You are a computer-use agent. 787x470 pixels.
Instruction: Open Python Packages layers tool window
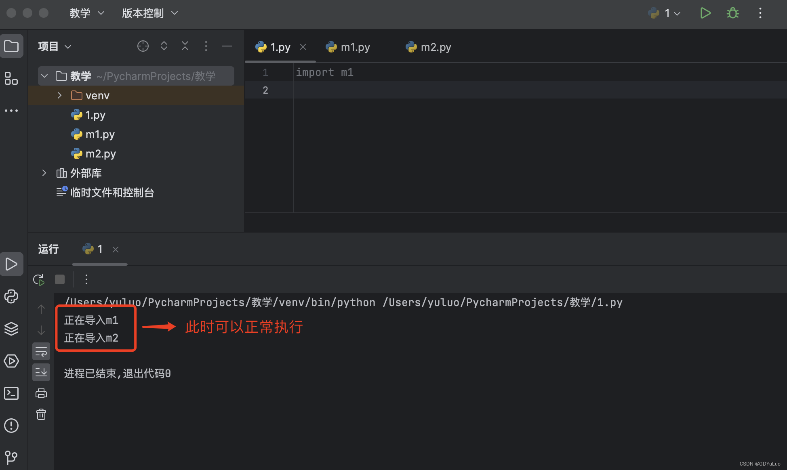(11, 329)
